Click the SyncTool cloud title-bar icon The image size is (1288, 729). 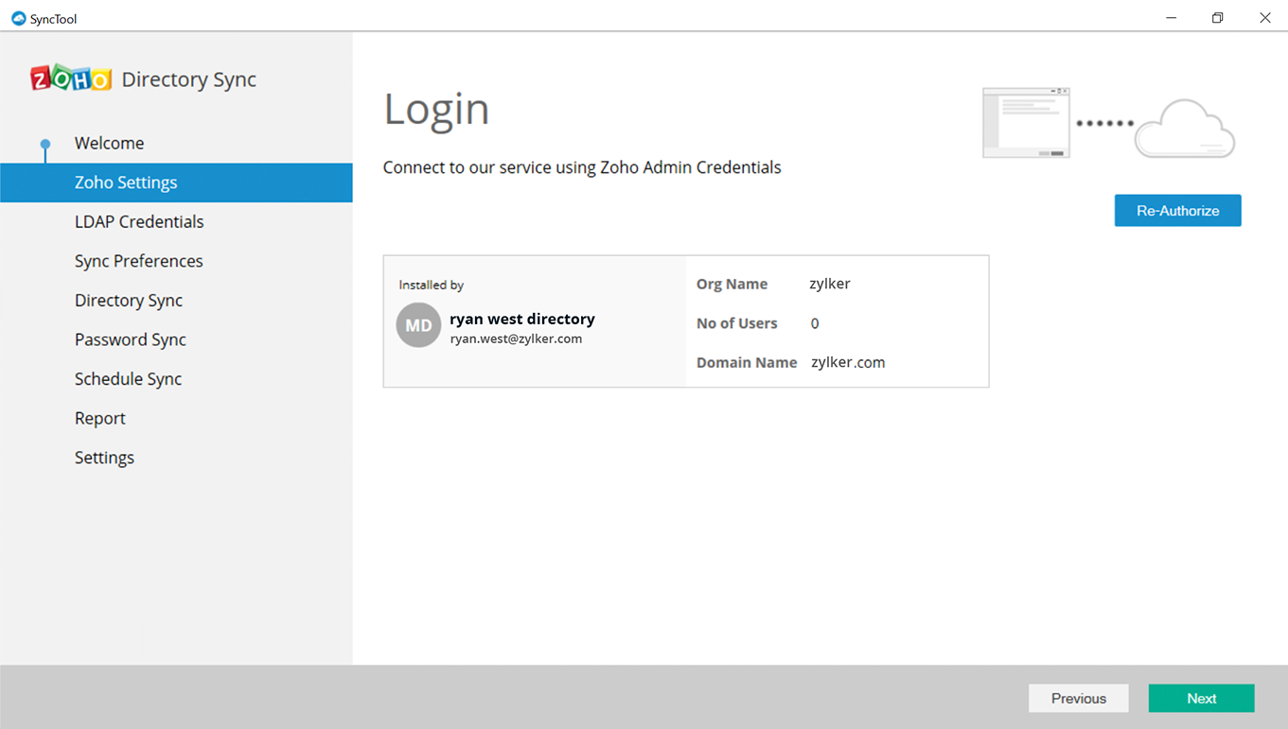coord(18,18)
